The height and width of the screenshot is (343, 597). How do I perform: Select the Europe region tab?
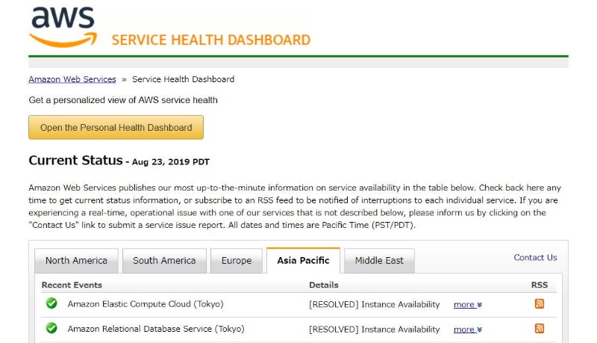pyautogui.click(x=237, y=261)
